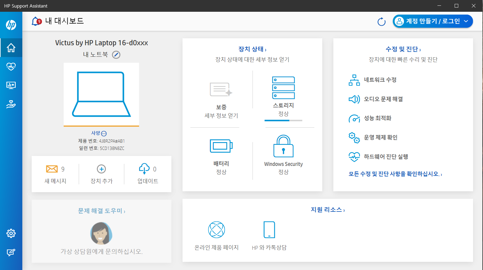Click 장치에 대한 빠른 수리 및 진단 subtitle
Image resolution: width=483 pixels, height=270 pixels.
coord(403,59)
